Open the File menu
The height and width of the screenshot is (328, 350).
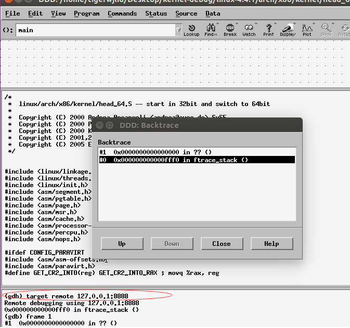coord(12,14)
